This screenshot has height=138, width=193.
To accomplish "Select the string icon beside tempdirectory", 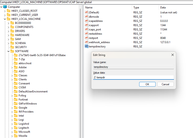I will click(x=87, y=46).
